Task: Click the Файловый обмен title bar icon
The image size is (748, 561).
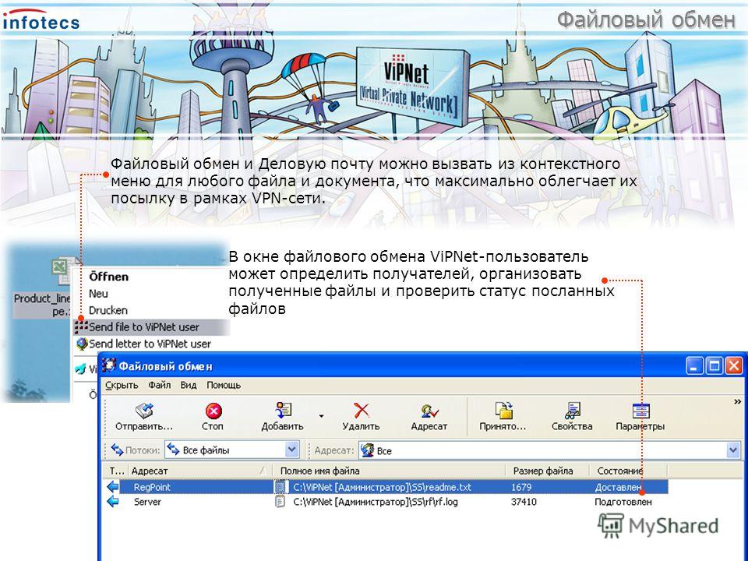Action: [109, 365]
